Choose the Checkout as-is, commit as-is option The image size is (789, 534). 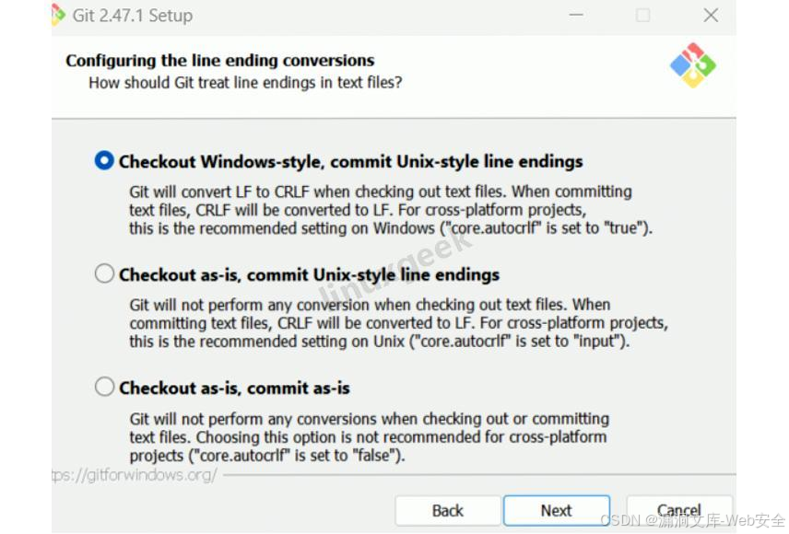tap(104, 388)
